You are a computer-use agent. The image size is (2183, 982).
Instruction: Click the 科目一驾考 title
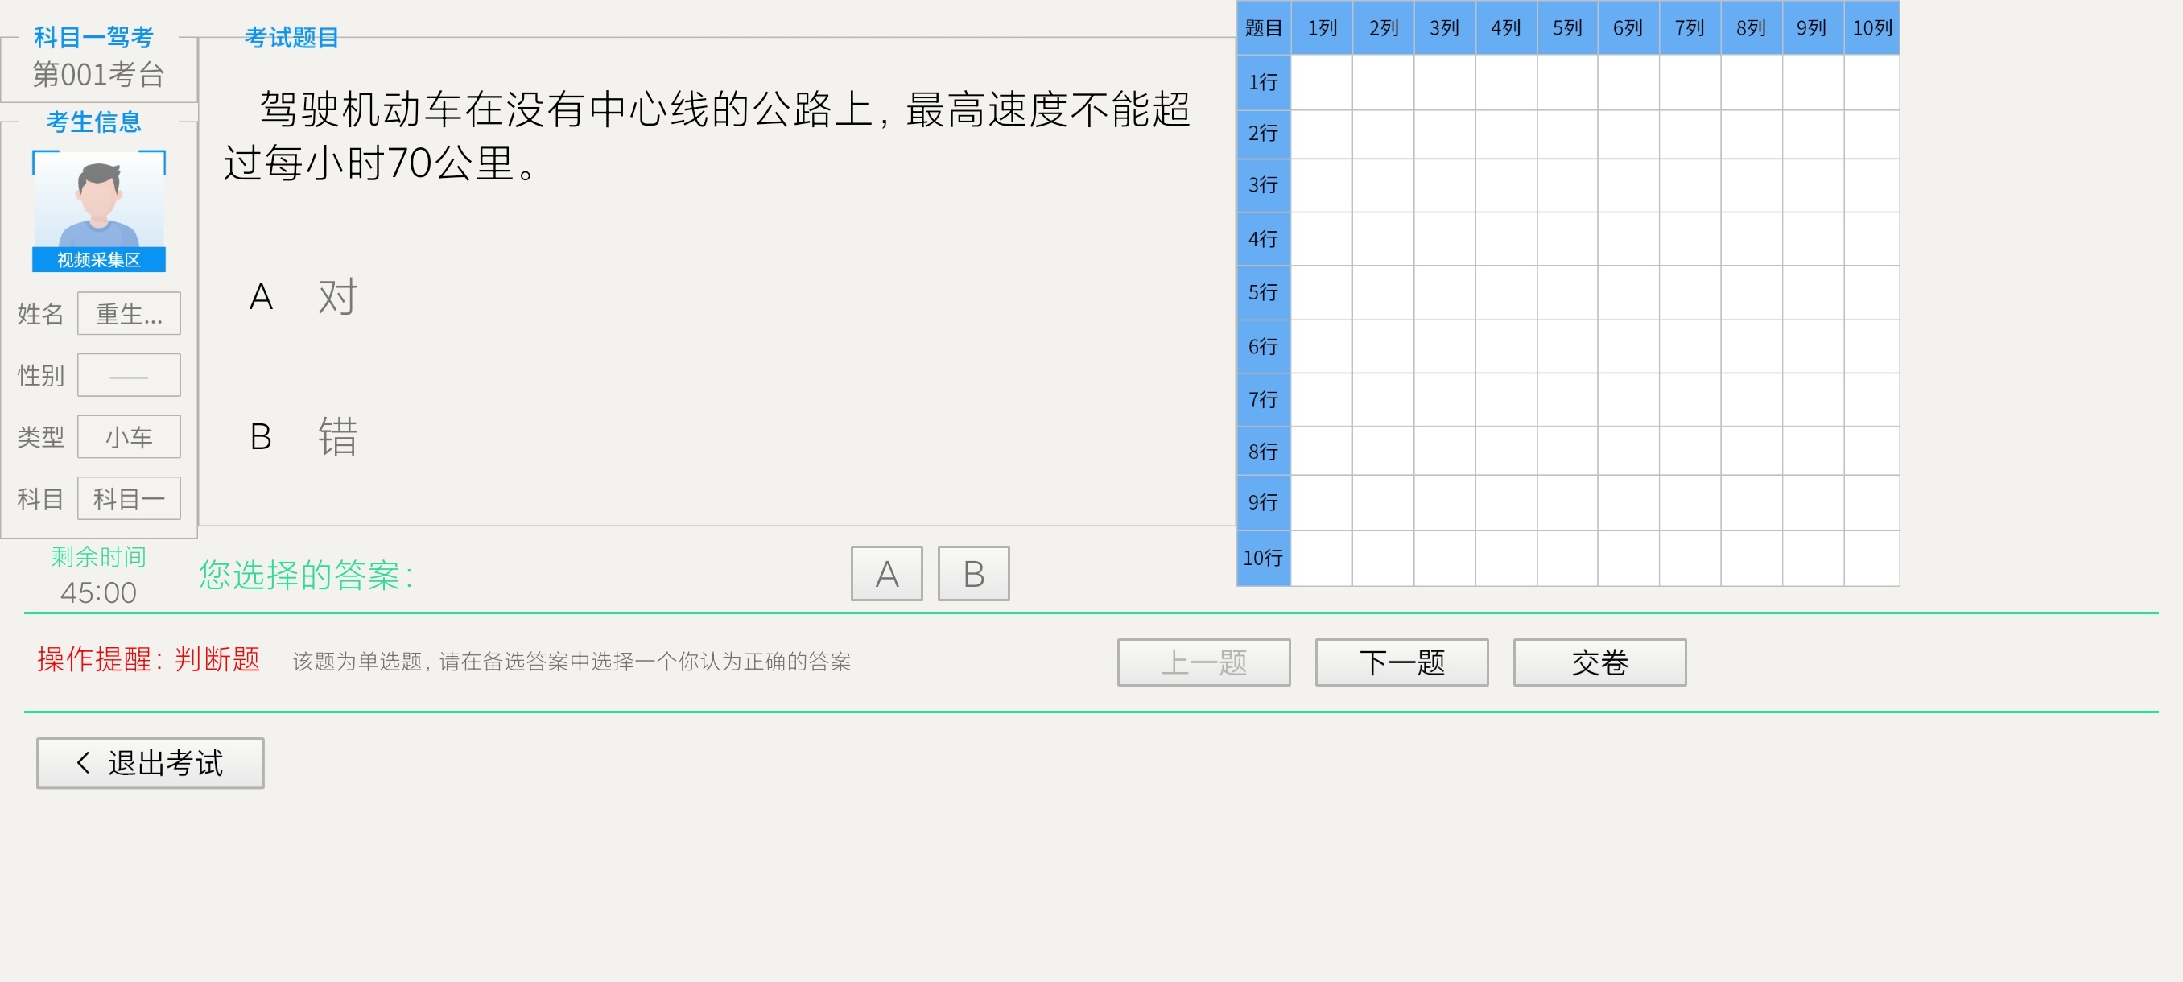click(x=93, y=37)
